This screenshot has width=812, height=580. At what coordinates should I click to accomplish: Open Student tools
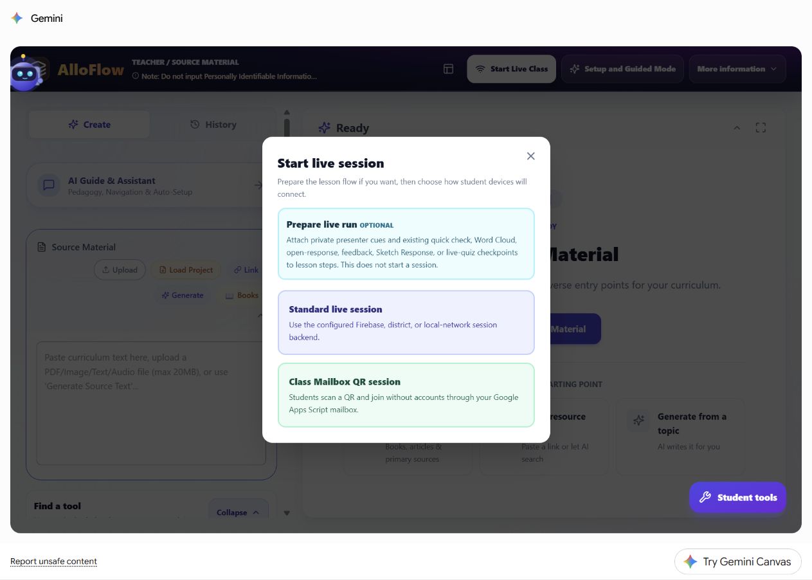[737, 497]
